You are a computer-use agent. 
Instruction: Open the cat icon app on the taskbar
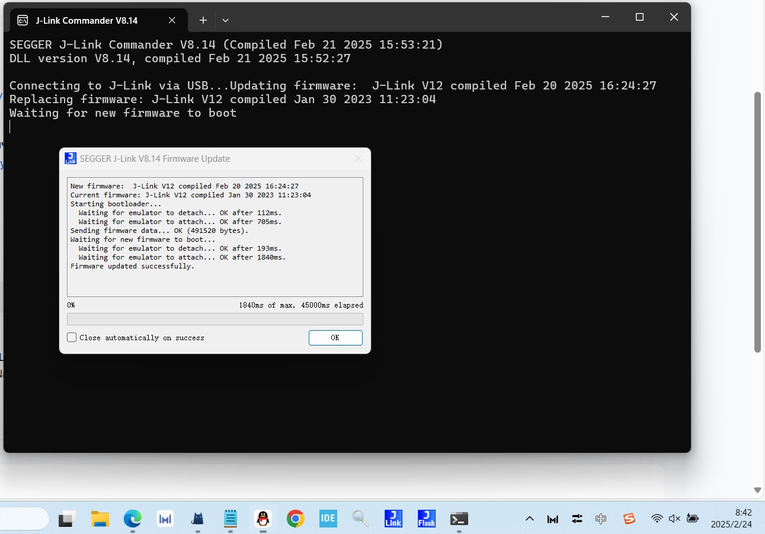[x=198, y=519]
